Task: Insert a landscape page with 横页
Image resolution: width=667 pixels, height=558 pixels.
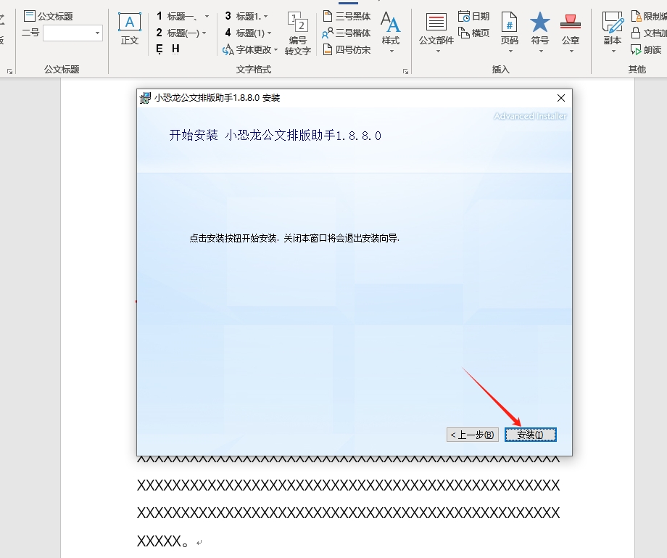Action: [474, 32]
